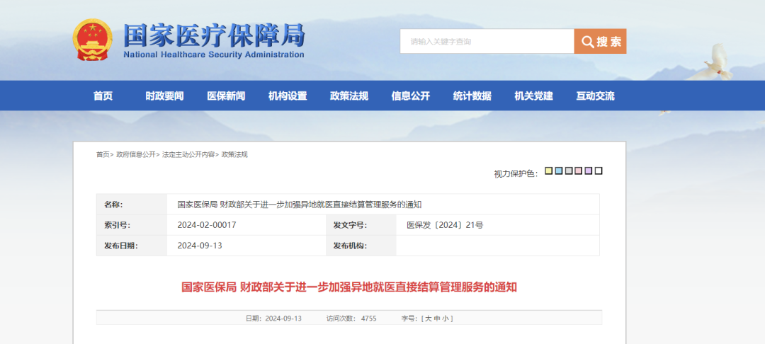Click the 发文字号 label cell
Image resolution: width=765 pixels, height=344 pixels.
[x=361, y=225]
